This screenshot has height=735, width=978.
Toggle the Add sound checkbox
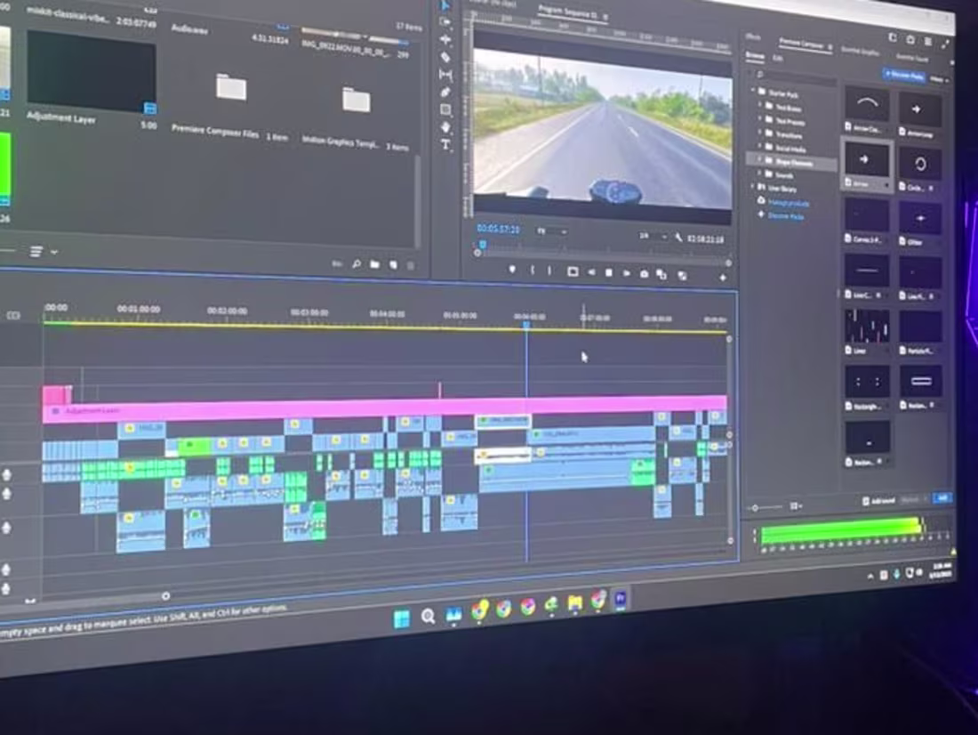click(866, 501)
